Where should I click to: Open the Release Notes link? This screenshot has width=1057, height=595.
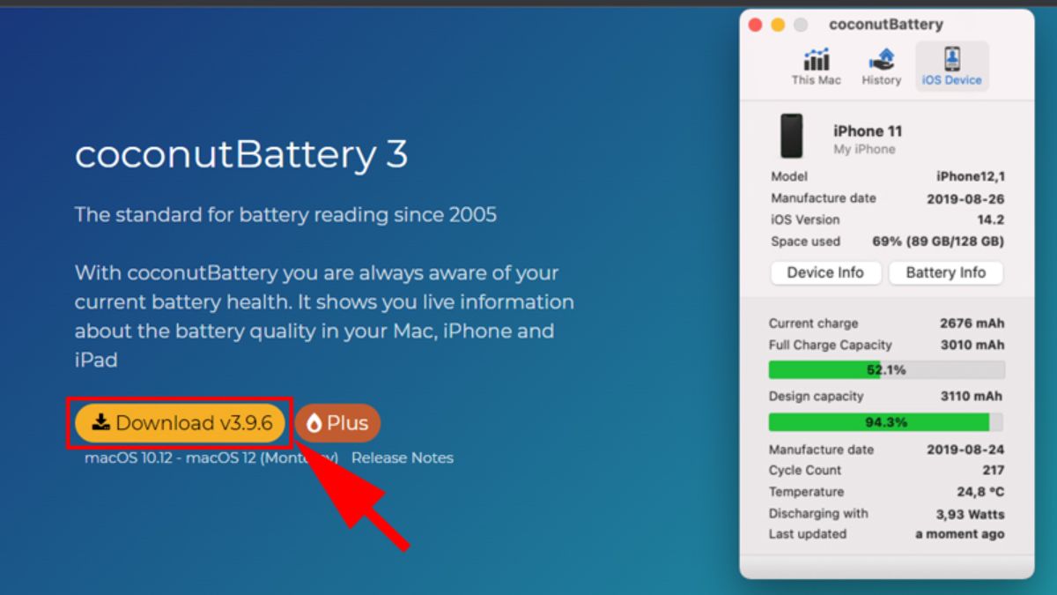(x=403, y=457)
